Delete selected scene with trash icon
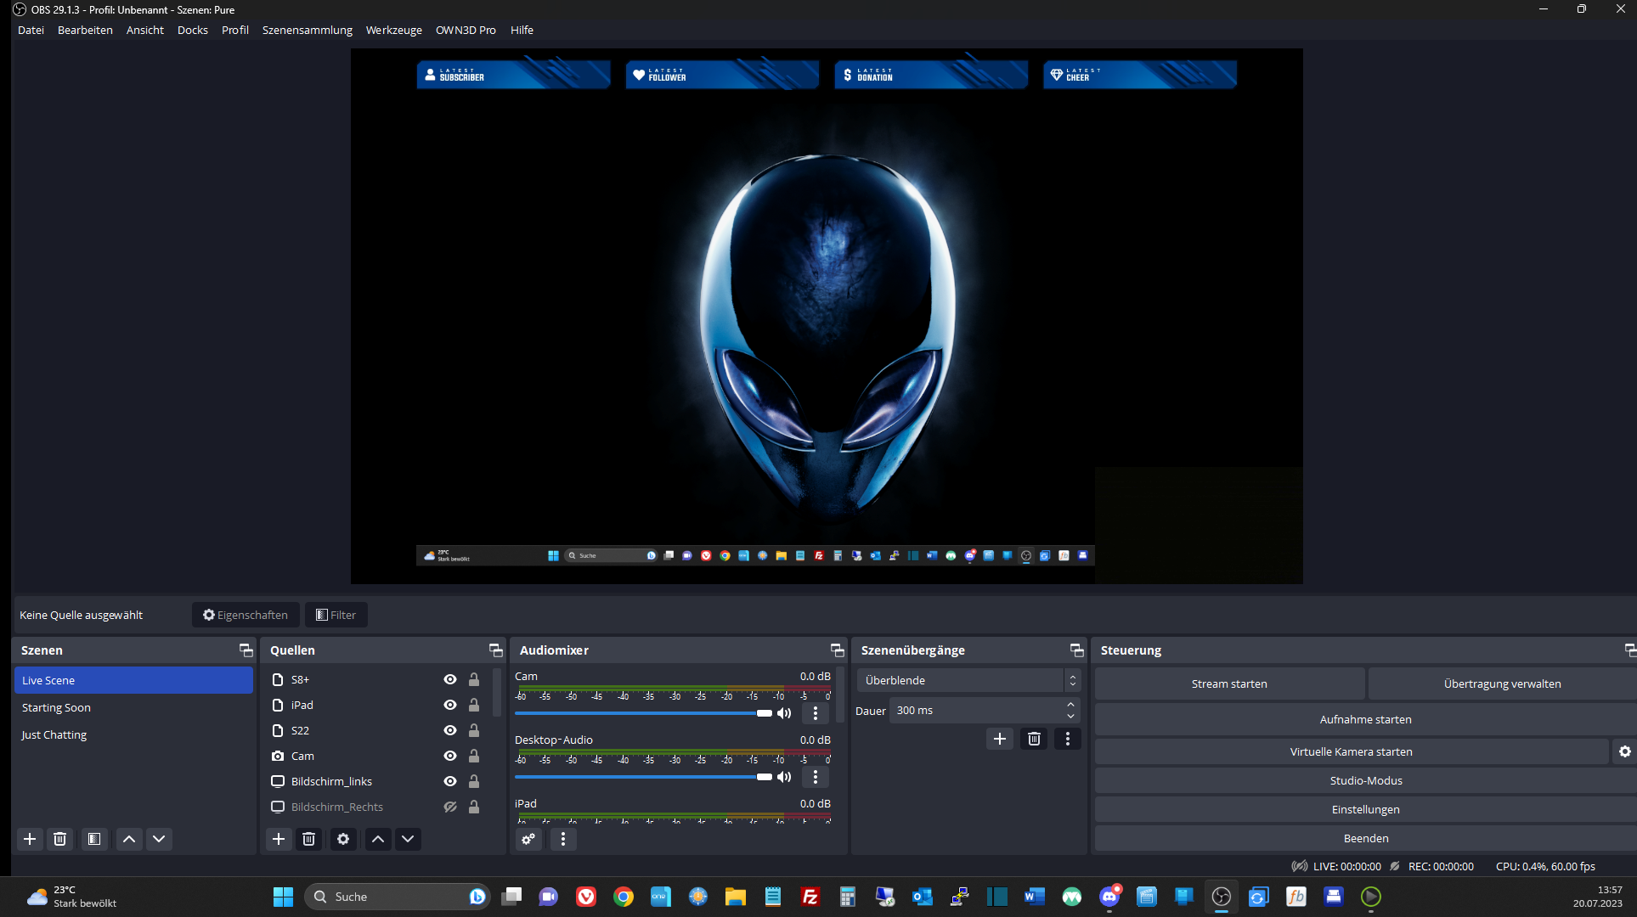The width and height of the screenshot is (1637, 917). (59, 839)
